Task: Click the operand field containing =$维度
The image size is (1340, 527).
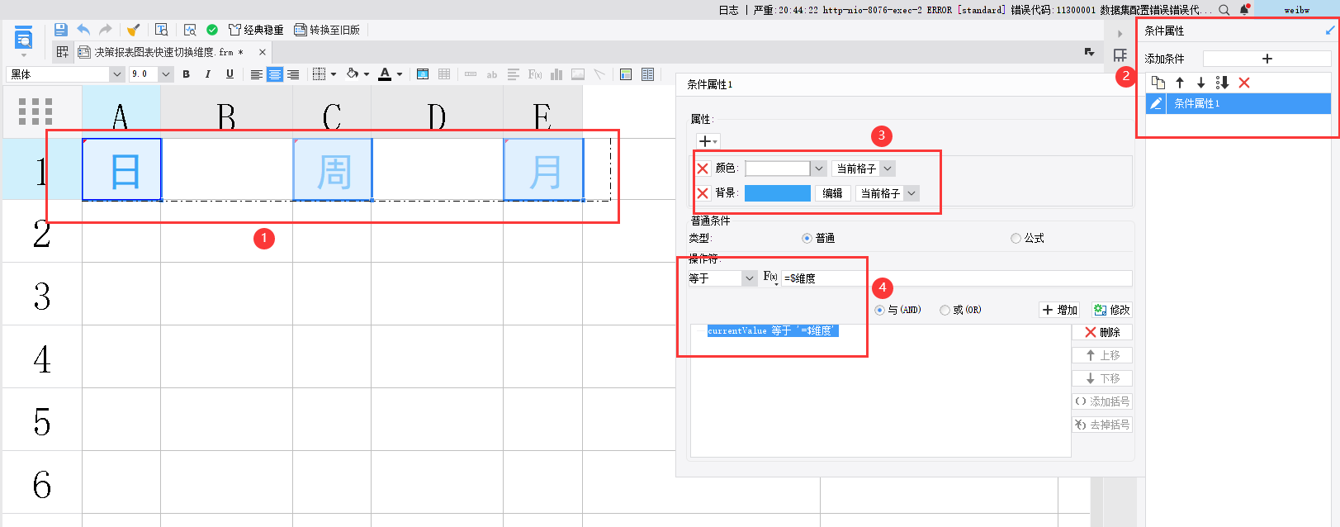Action: [957, 278]
